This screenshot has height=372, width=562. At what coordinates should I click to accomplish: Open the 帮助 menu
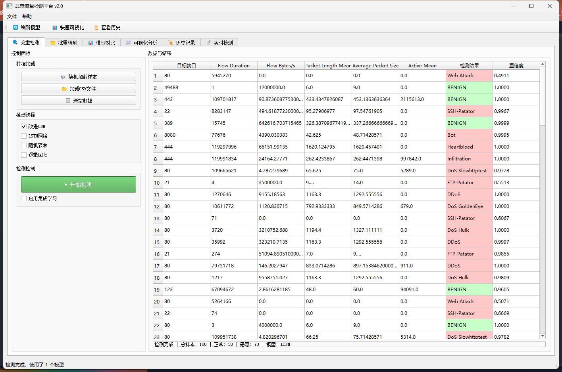point(27,17)
